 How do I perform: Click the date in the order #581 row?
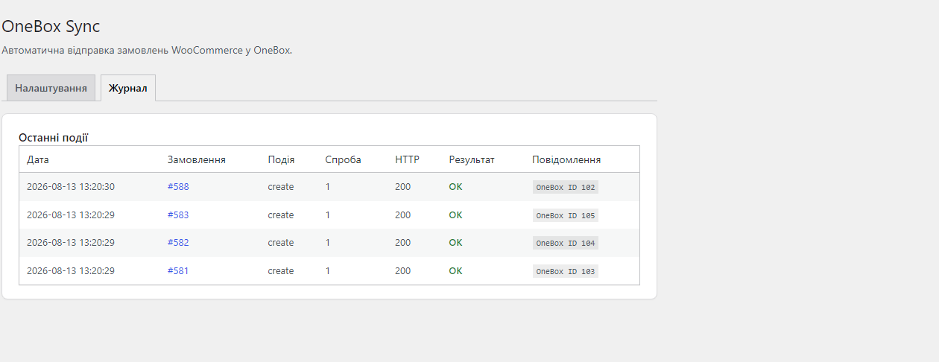click(x=71, y=271)
